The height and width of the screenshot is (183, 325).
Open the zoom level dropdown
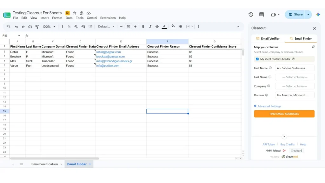tap(49, 27)
